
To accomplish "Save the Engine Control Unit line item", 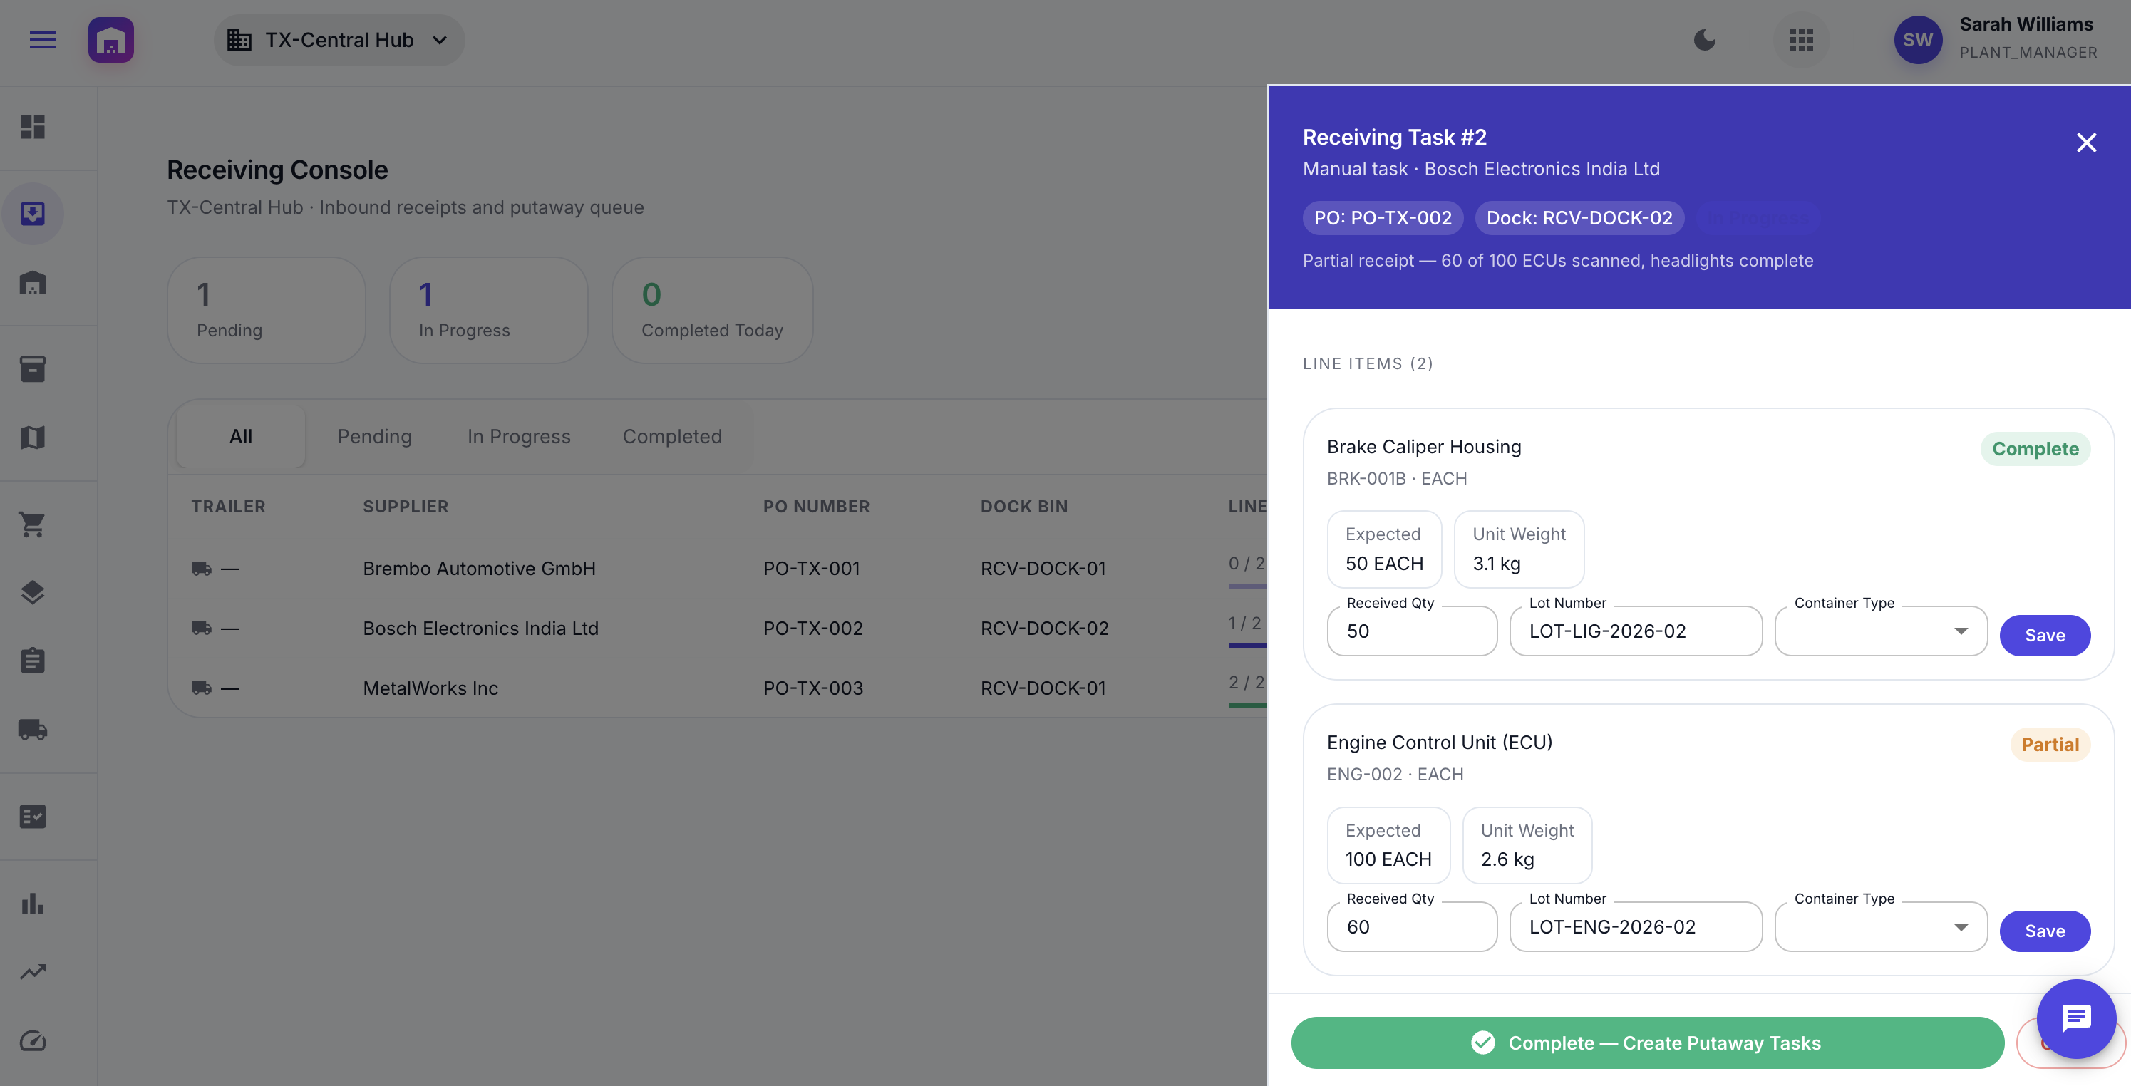I will click(x=2044, y=931).
